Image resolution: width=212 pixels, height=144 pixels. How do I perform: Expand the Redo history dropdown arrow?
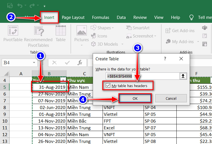tap(38, 5)
